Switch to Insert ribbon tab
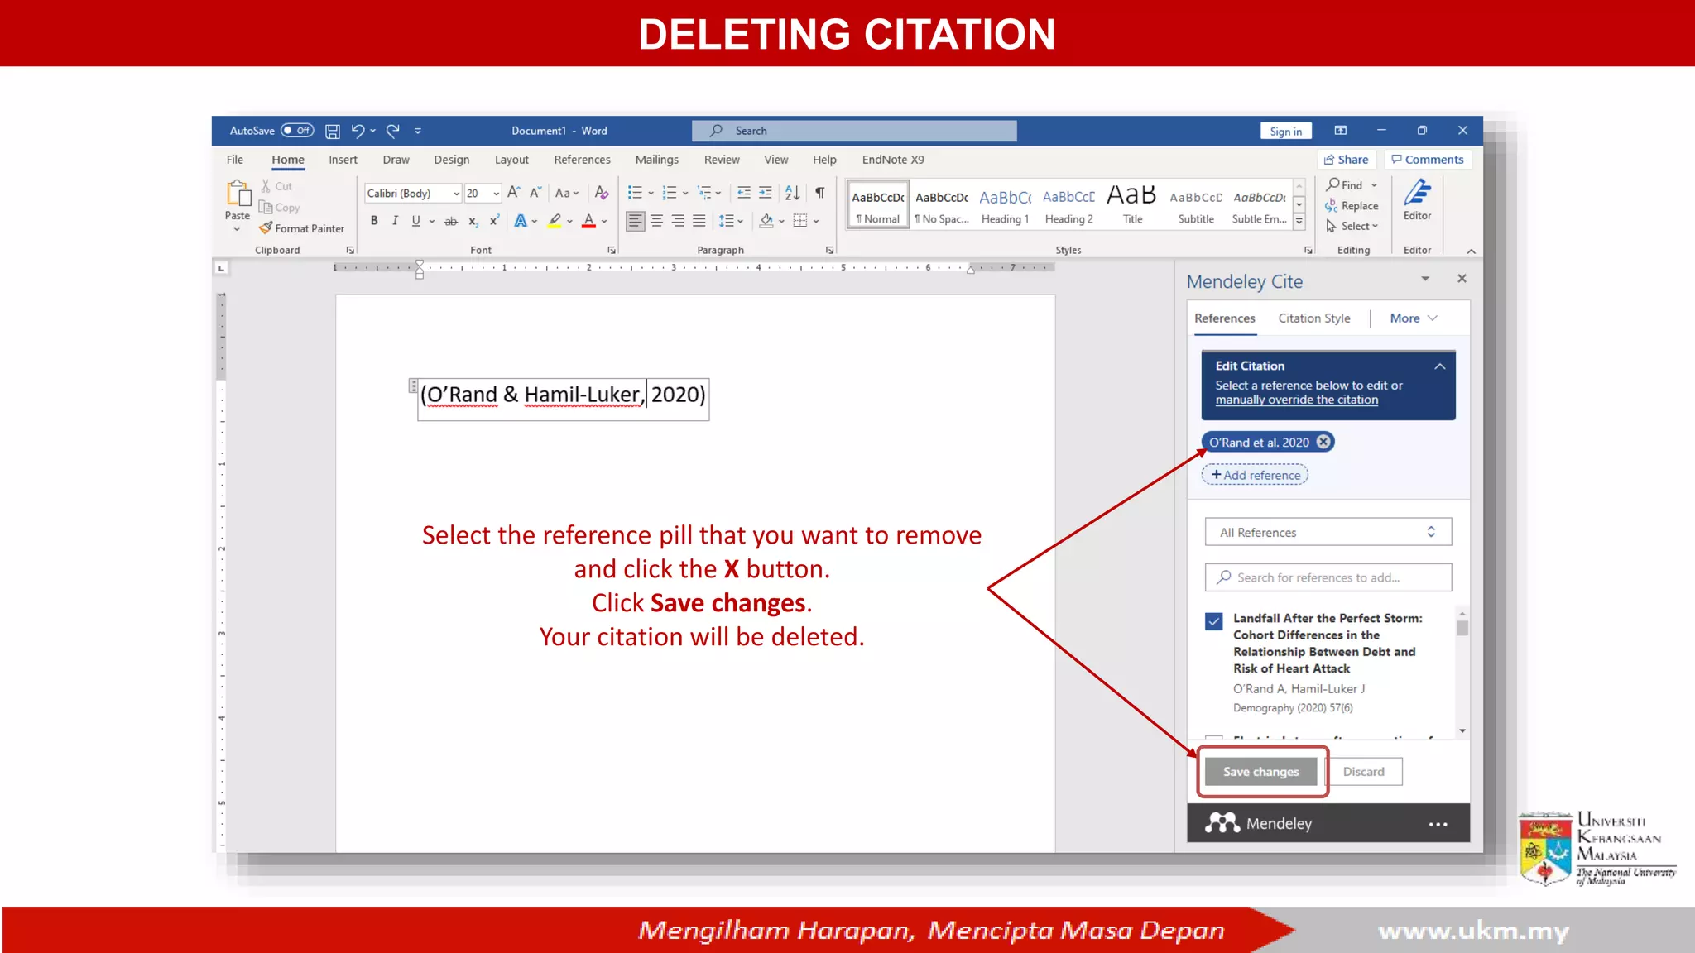This screenshot has width=1695, height=953. pos(343,160)
